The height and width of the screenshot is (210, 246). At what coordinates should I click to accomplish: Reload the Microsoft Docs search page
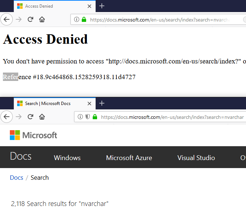coord(30,117)
